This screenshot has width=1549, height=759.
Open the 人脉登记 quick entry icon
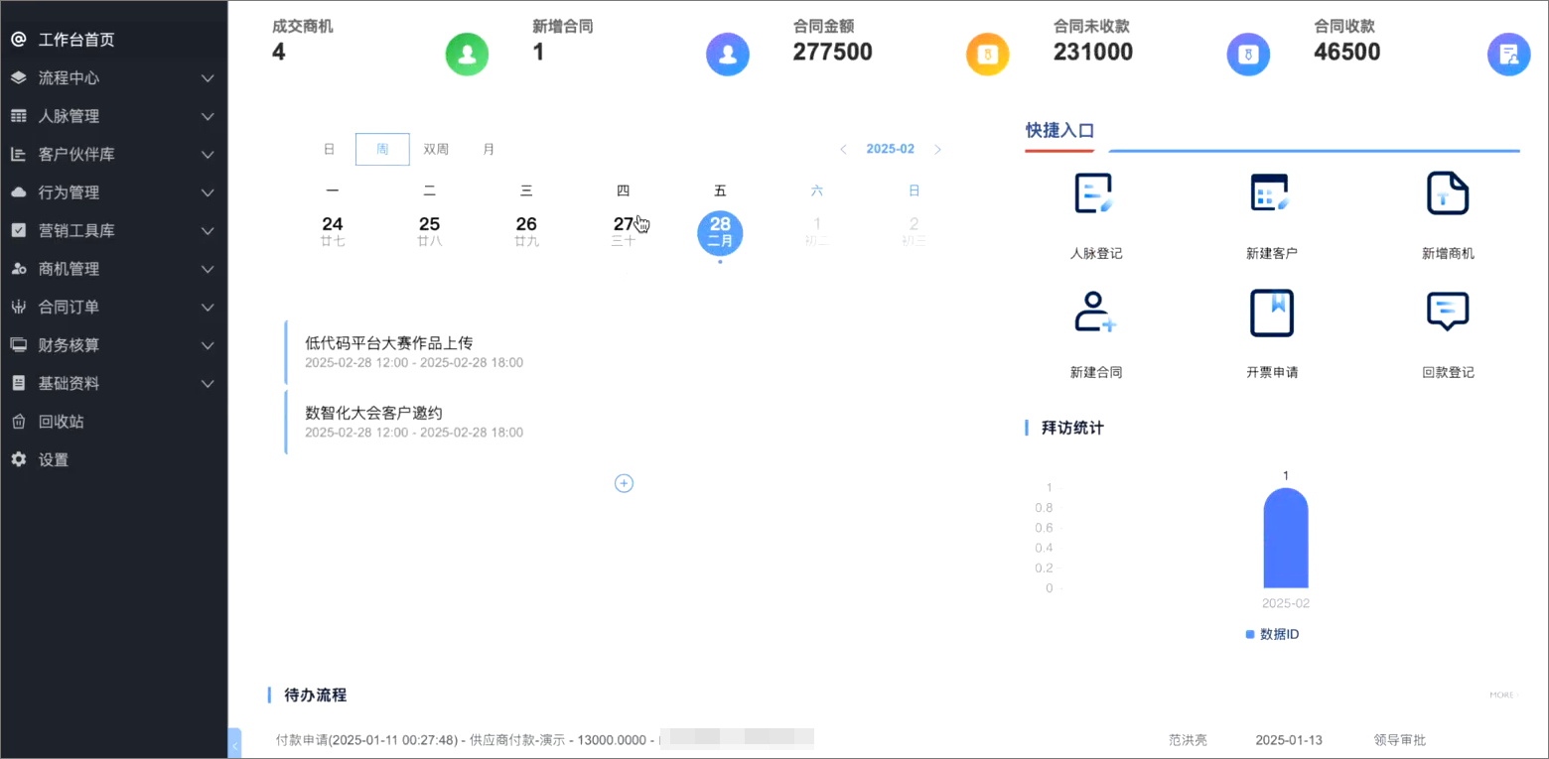pyautogui.click(x=1095, y=193)
